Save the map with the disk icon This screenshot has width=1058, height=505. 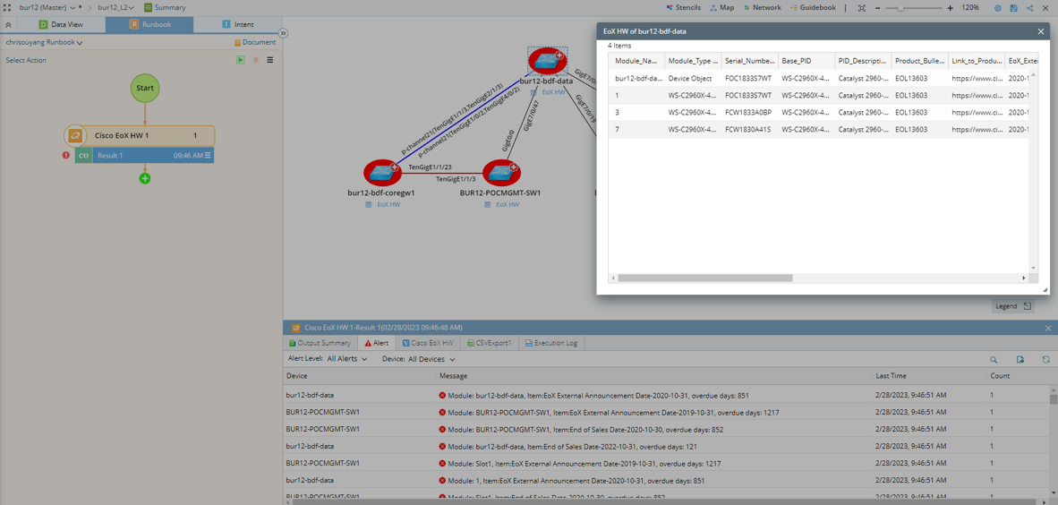pos(1013,8)
